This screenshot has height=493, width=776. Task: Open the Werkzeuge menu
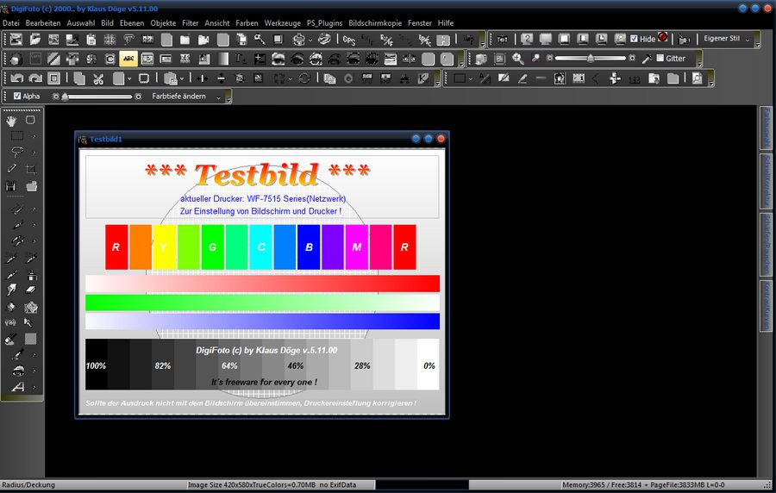coord(280,22)
